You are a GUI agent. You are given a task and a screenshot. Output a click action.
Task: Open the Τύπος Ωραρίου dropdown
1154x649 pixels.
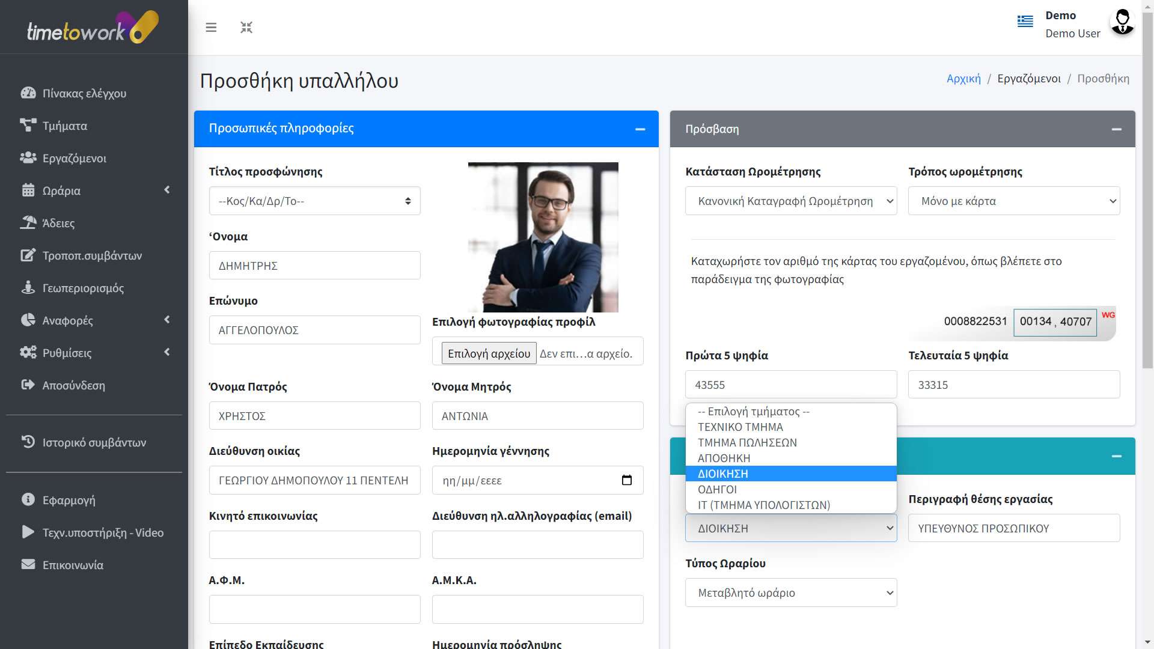790,593
